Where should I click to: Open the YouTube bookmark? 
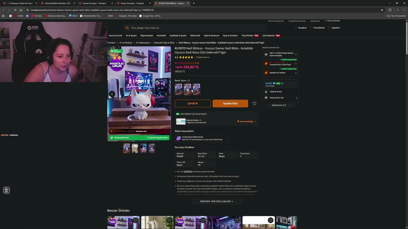(37, 16)
